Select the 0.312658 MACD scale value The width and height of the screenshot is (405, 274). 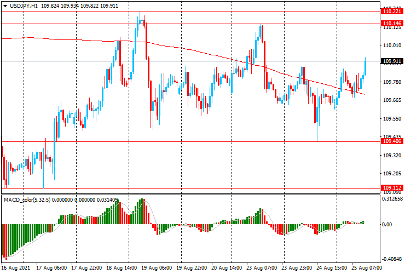coord(392,199)
